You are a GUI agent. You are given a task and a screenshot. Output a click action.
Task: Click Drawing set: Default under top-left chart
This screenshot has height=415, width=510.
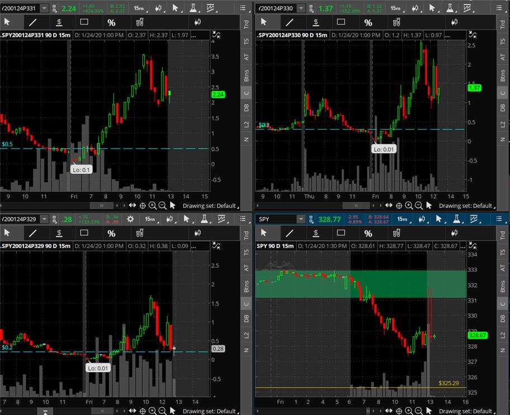[209, 206]
